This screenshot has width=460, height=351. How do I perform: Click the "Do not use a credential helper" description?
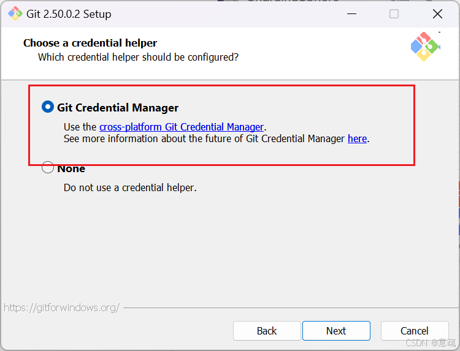[x=130, y=187]
